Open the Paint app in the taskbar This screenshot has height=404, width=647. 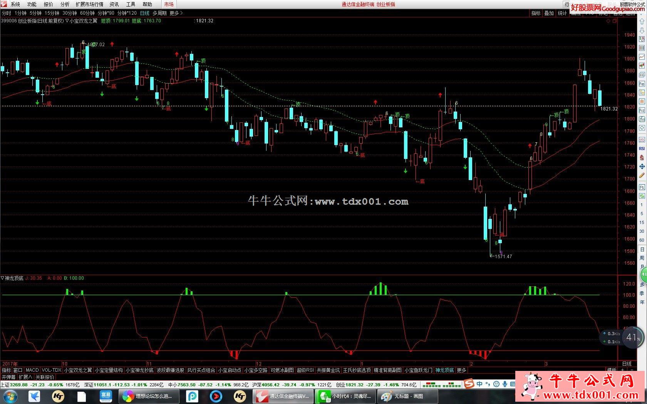[402, 396]
